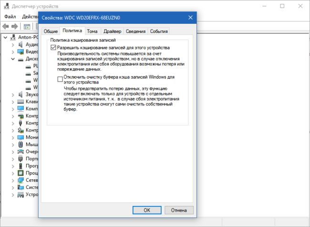Expand the Комп category
The height and width of the screenshot is (227, 310).
pyautogui.click(x=13, y=109)
